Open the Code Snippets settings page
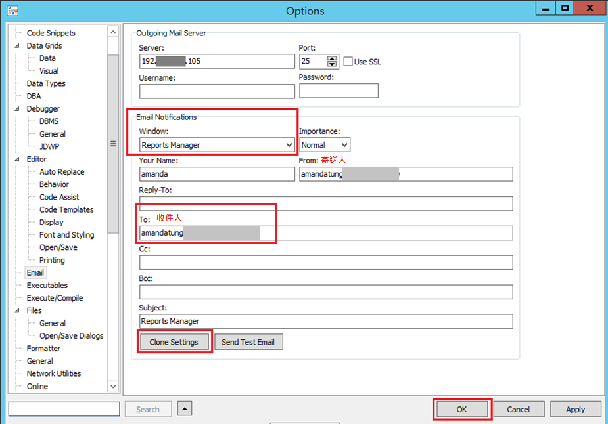The width and height of the screenshot is (608, 424). click(x=50, y=32)
